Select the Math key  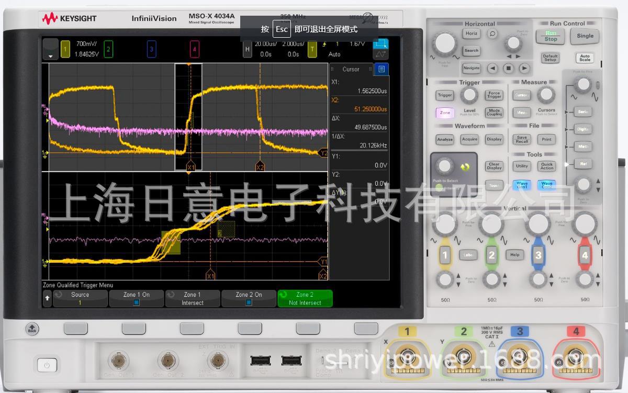583,147
